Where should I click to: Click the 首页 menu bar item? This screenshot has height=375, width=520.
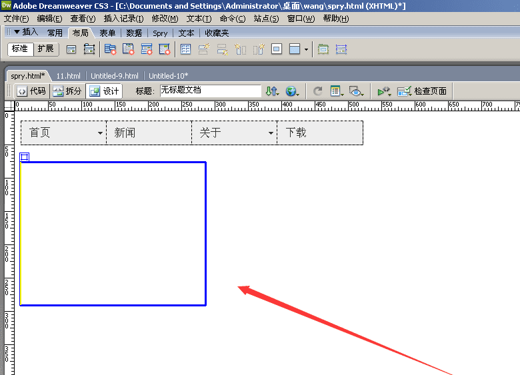click(x=64, y=133)
